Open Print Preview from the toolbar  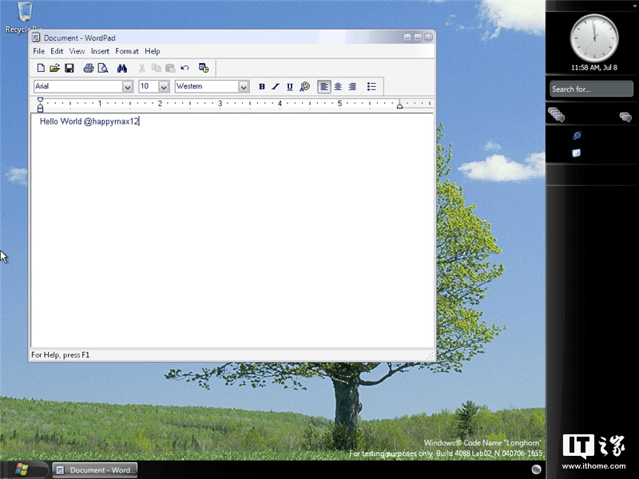click(103, 68)
